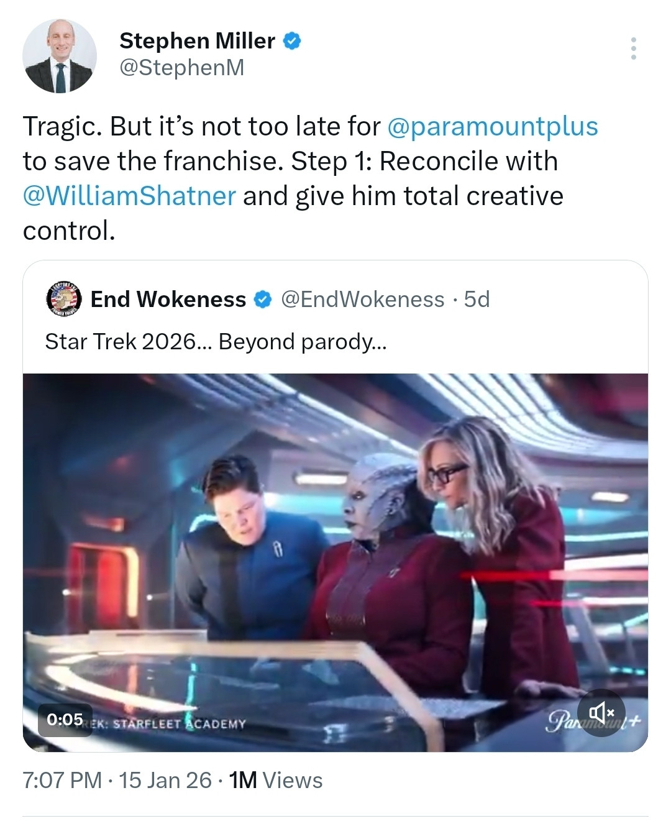
Task: Open the End Wokeness display name
Action: click(168, 300)
